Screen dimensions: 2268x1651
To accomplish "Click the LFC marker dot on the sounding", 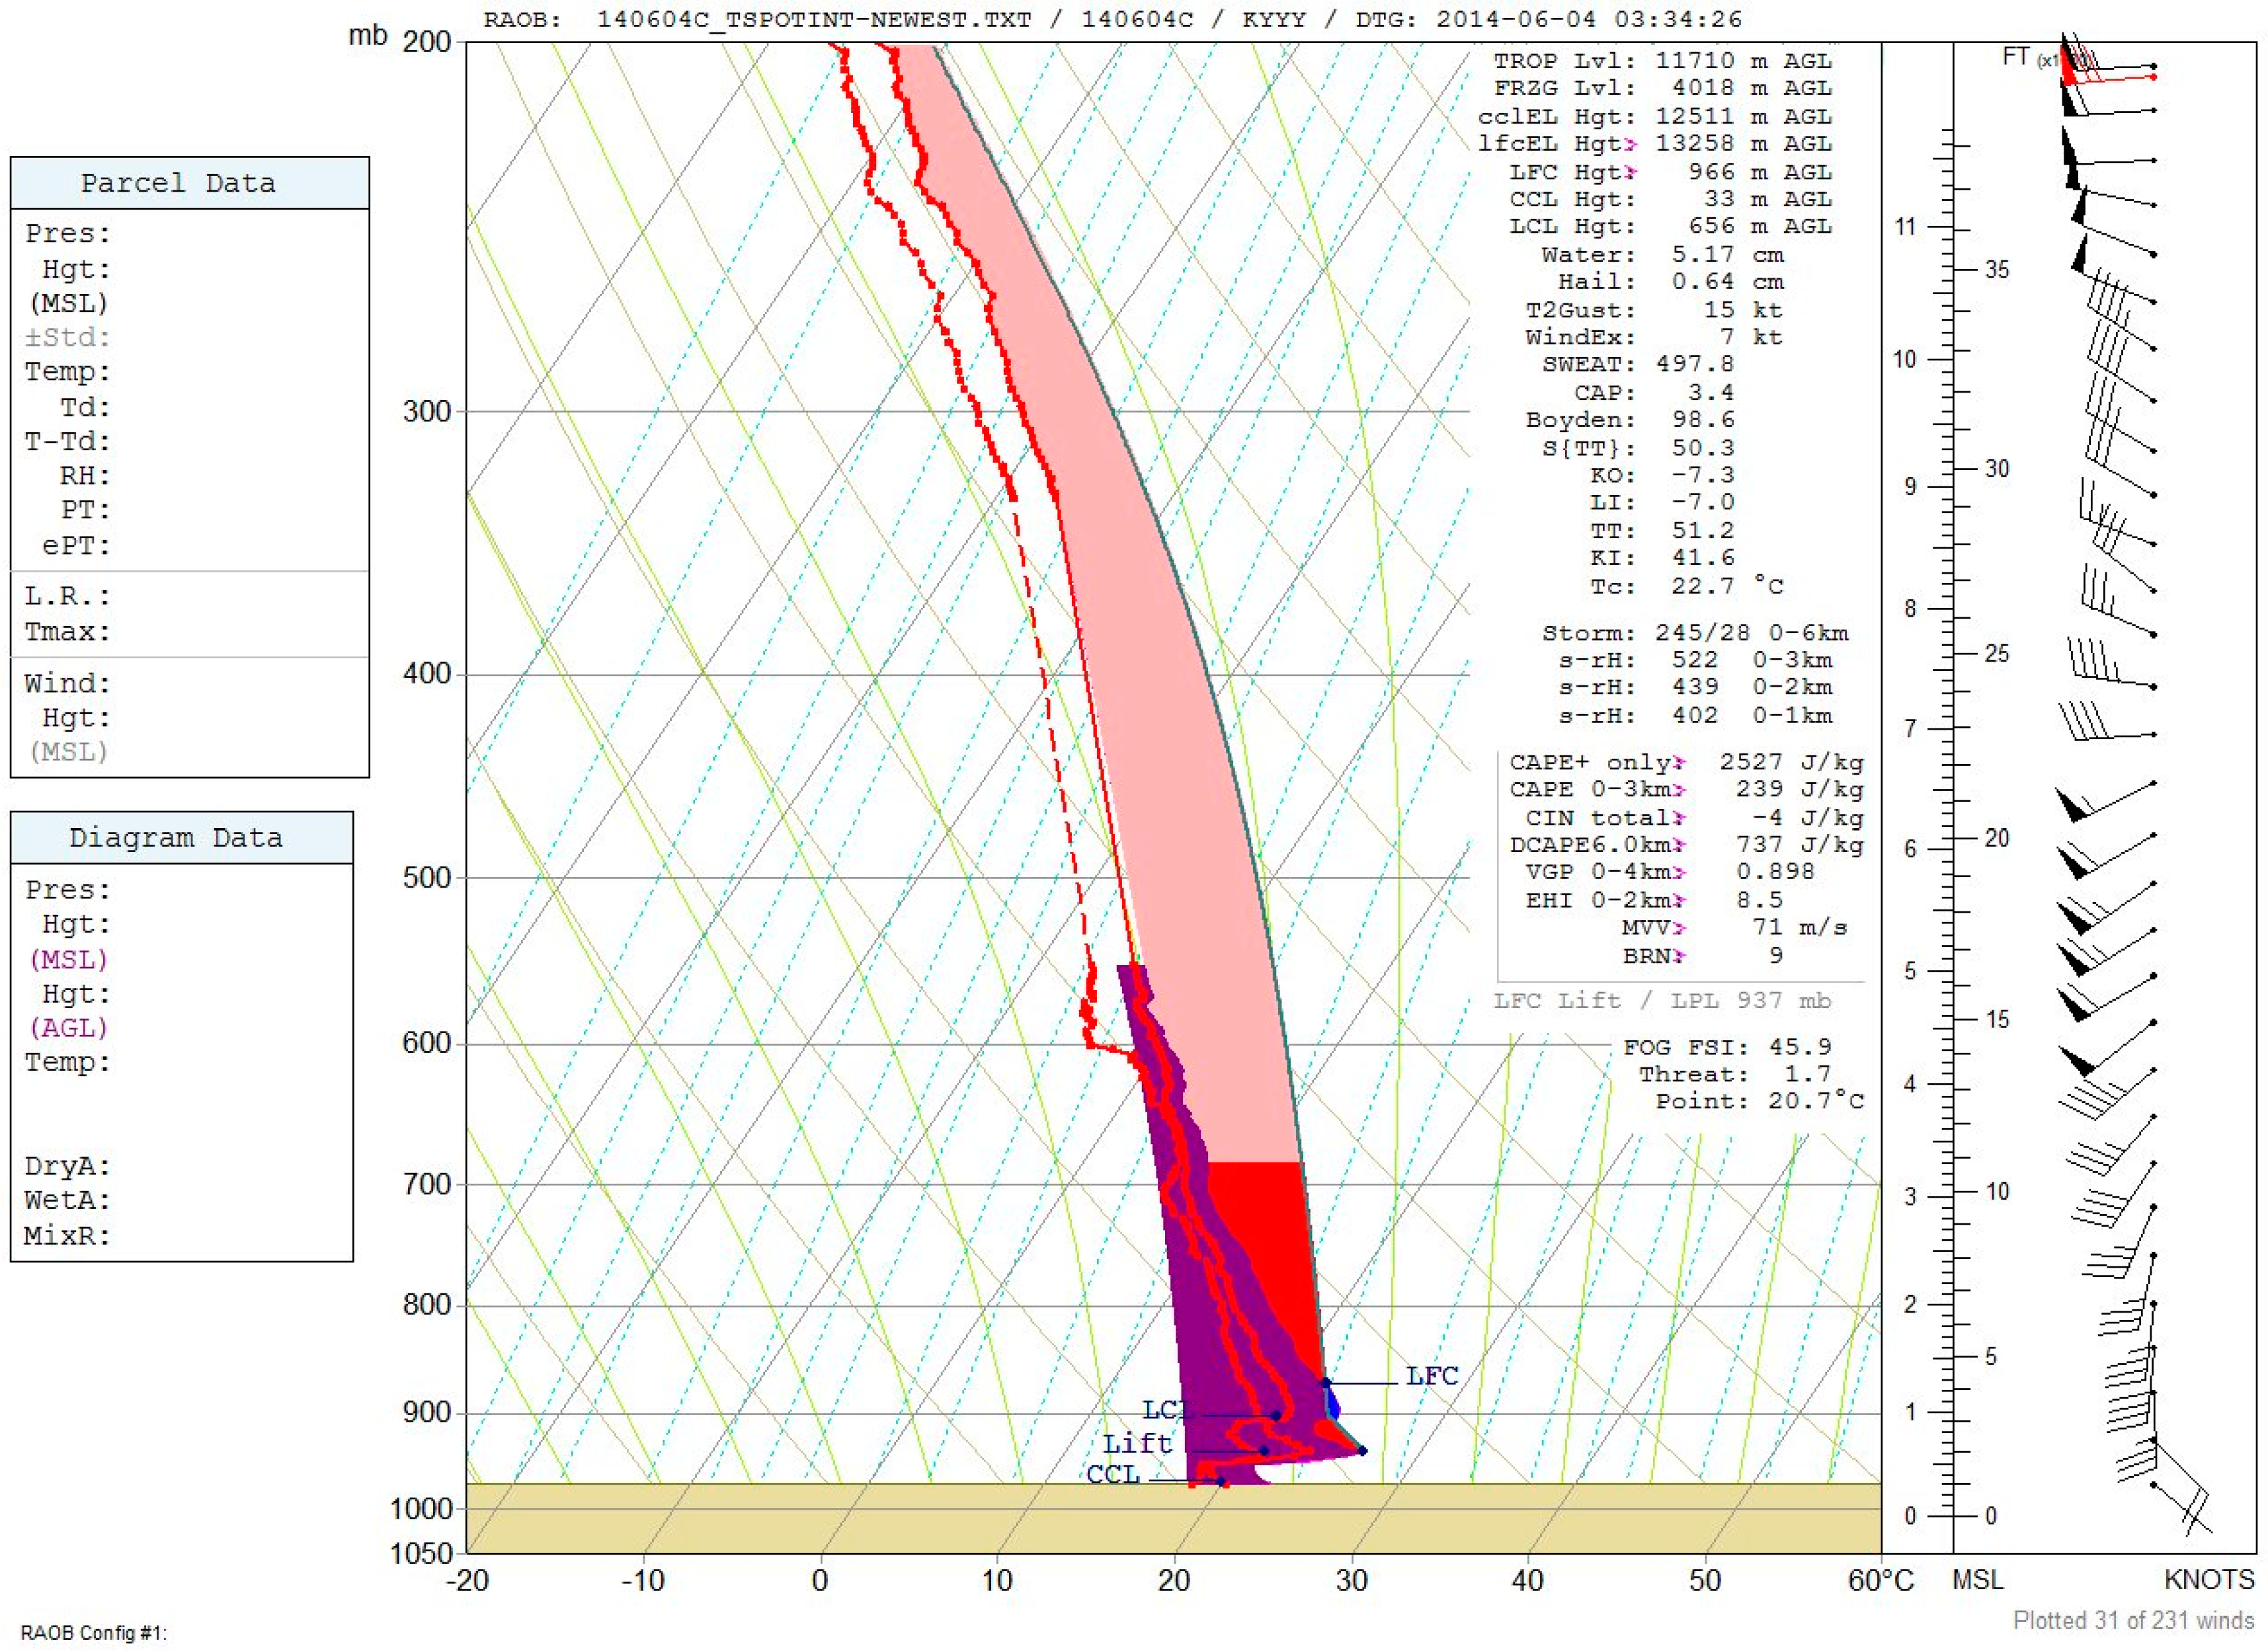I will (x=1326, y=1383).
